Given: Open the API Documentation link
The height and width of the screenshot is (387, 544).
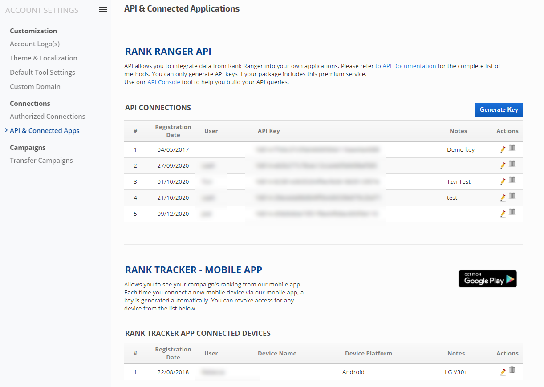Looking at the screenshot, I should [x=409, y=66].
